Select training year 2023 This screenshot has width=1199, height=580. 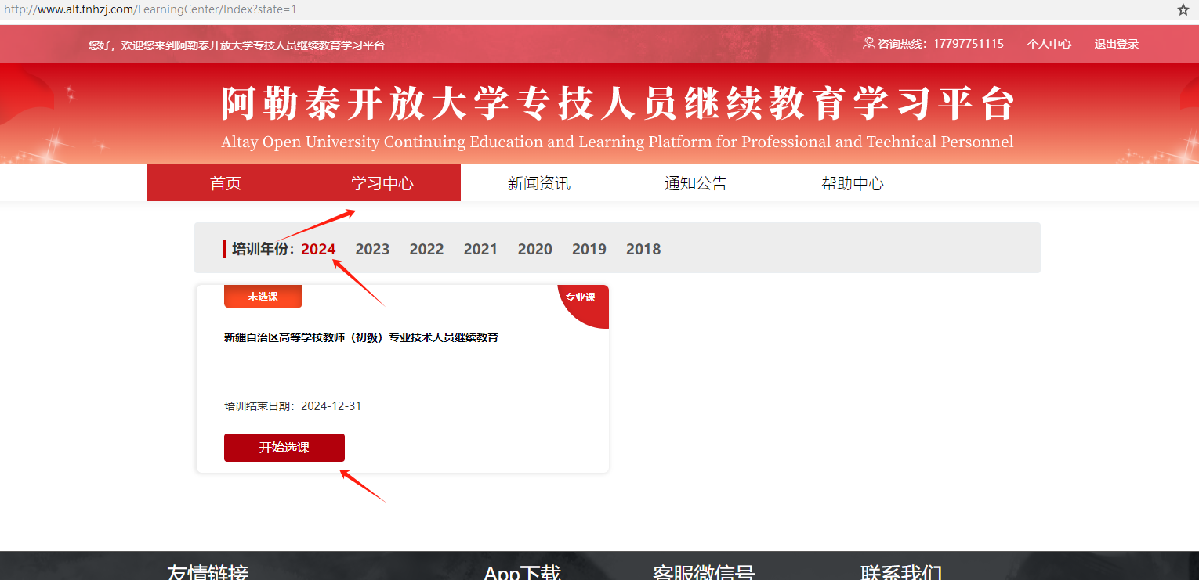tap(372, 249)
